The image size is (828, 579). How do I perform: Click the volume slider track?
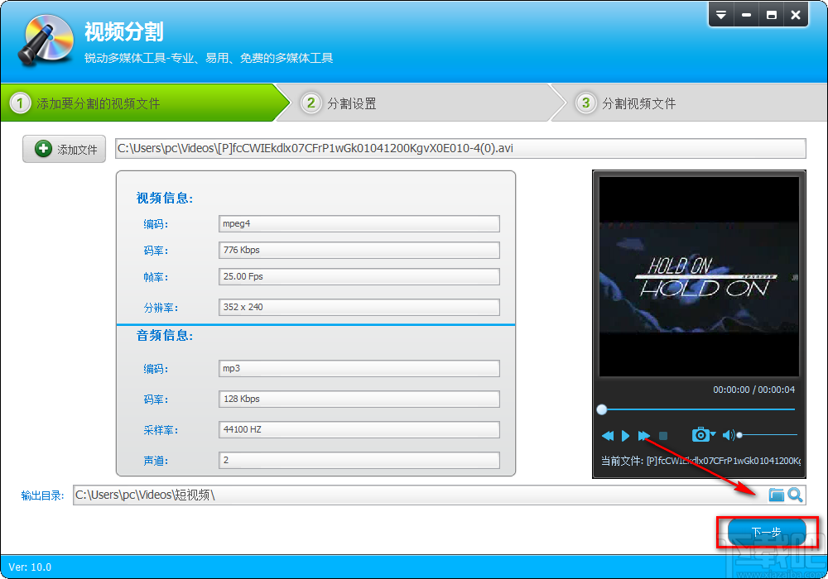[768, 435]
